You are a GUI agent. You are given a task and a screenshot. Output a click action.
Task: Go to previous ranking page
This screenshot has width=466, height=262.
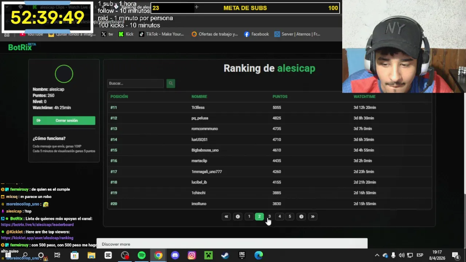238,217
